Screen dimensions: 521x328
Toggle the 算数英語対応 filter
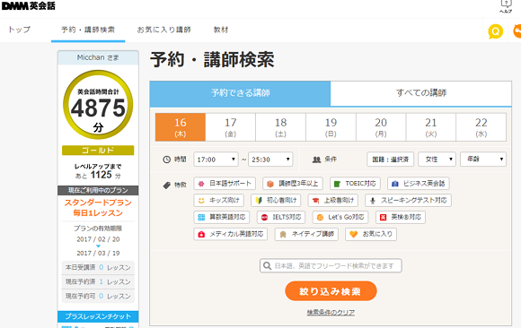tap(222, 217)
